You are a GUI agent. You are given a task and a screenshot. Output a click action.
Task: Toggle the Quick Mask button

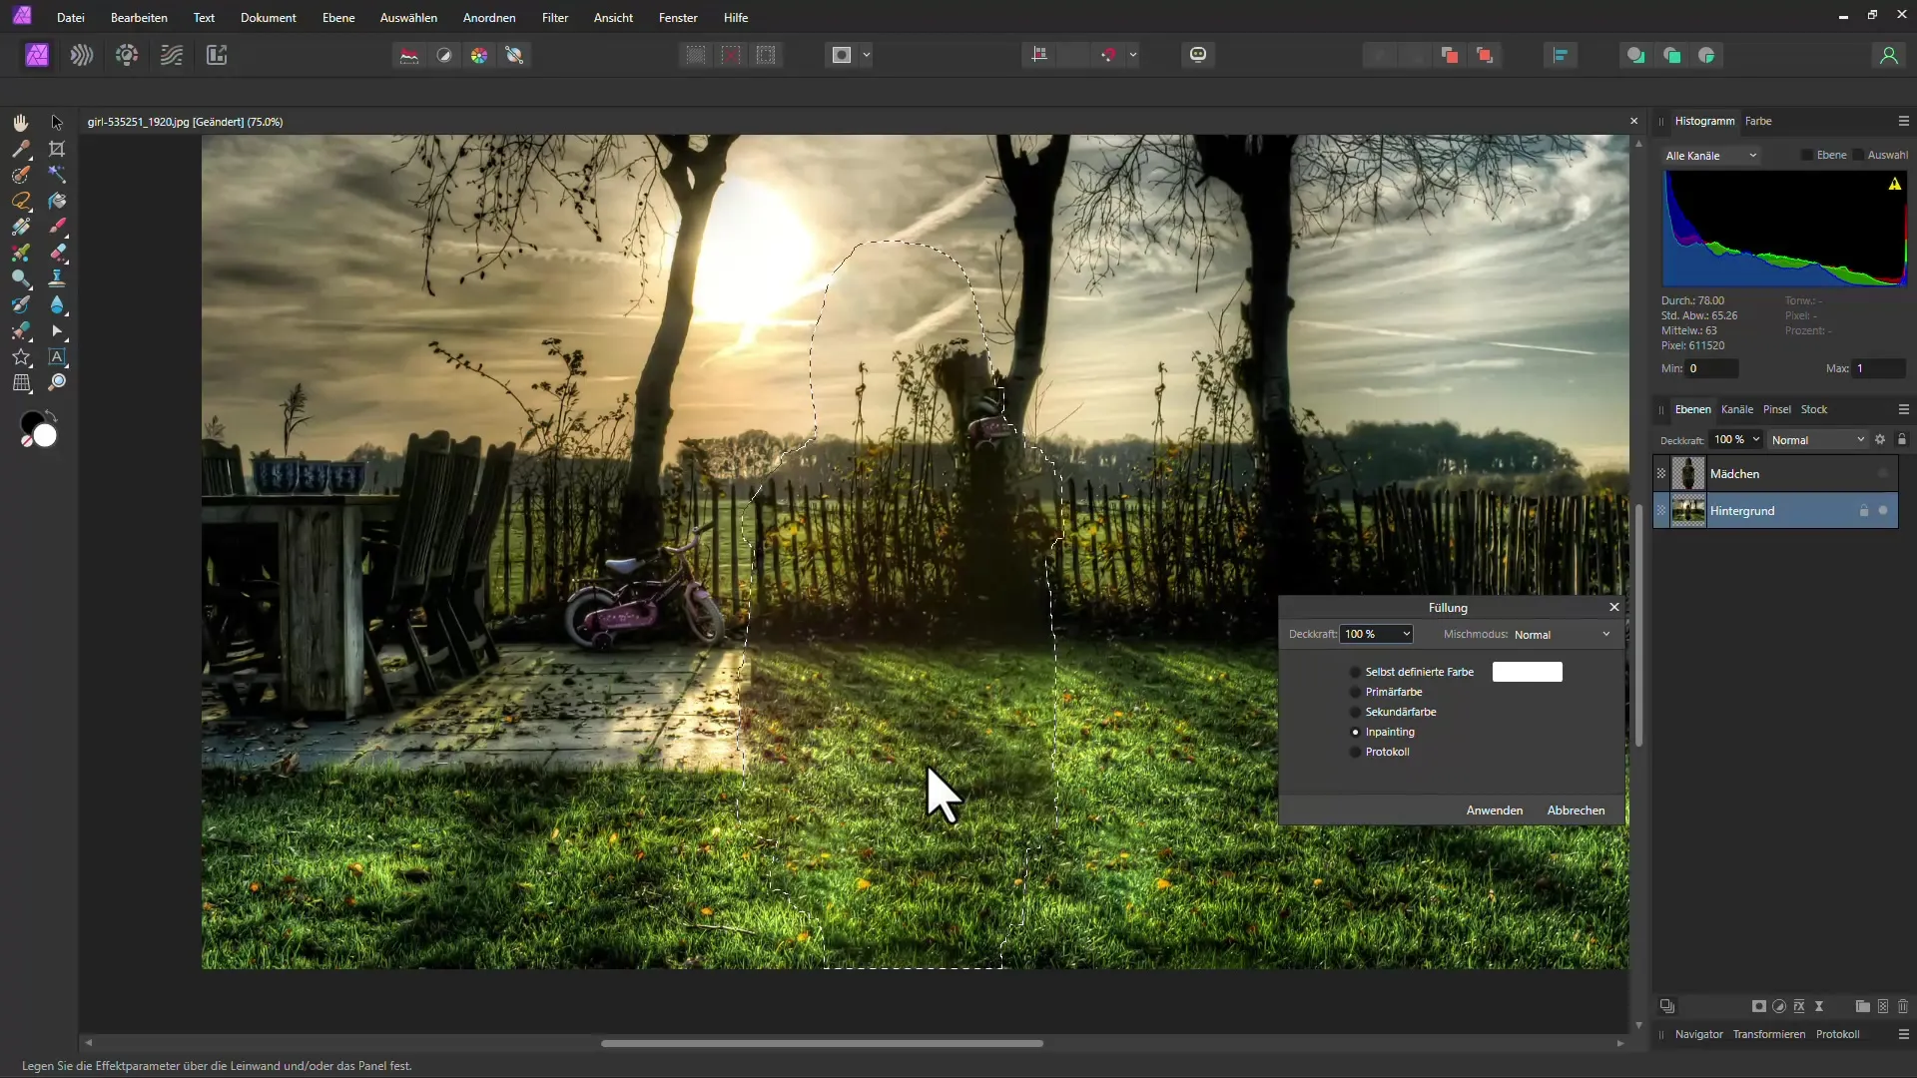coord(842,55)
